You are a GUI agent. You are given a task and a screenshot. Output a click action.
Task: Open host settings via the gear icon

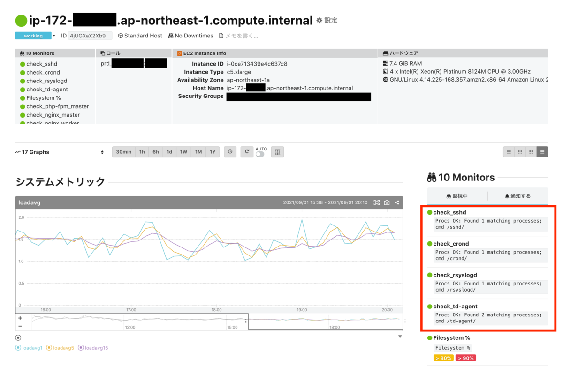coord(320,21)
